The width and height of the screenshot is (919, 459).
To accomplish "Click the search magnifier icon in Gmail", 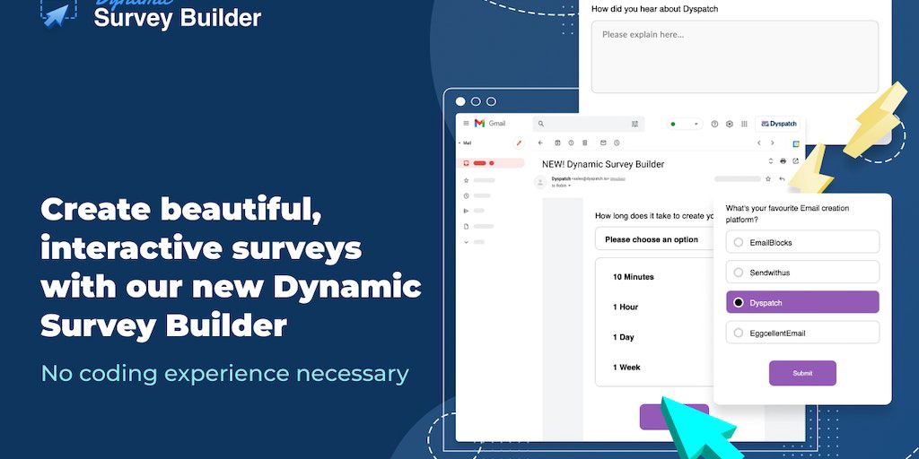I will tap(541, 124).
